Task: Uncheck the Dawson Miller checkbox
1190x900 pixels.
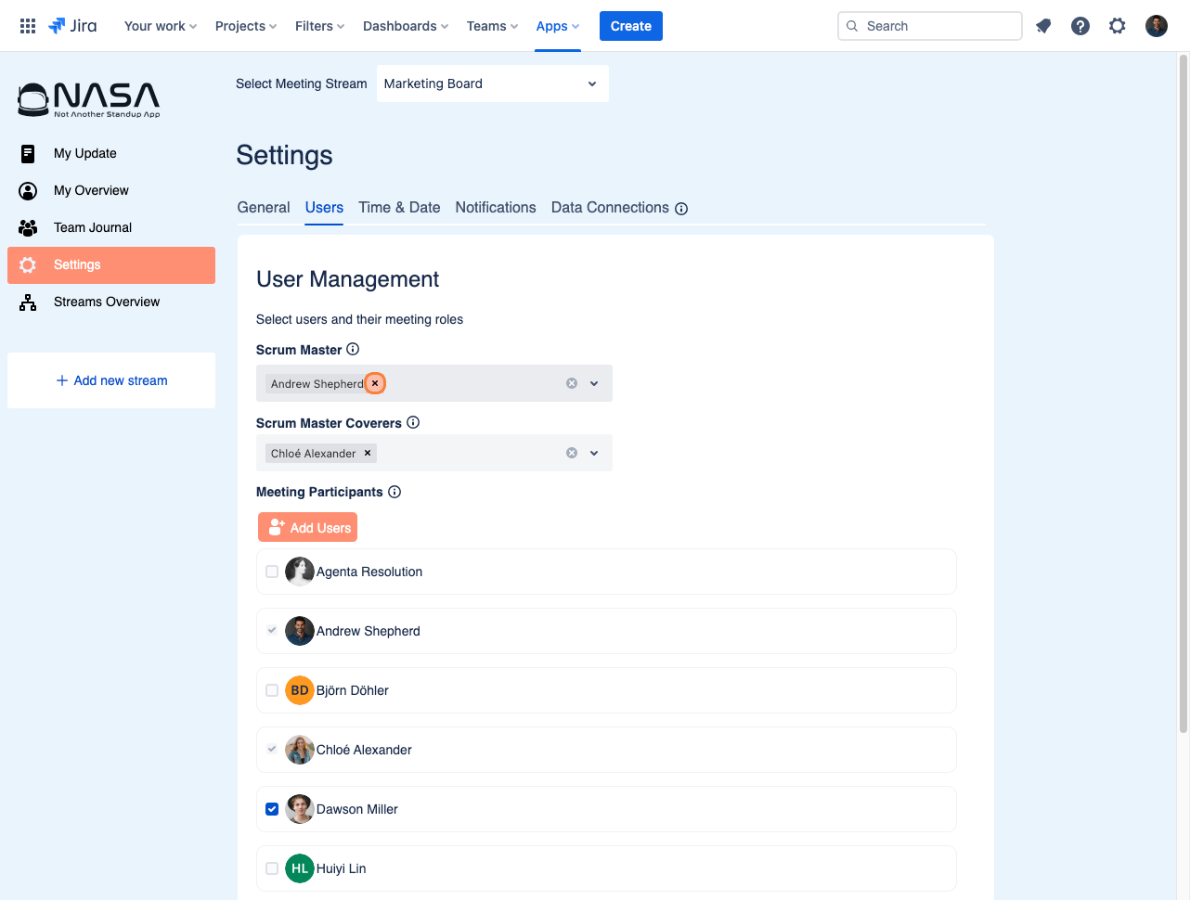Action: point(272,809)
